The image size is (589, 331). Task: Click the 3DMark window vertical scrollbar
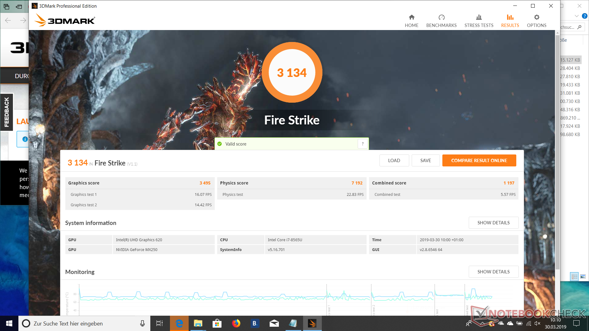click(x=557, y=152)
